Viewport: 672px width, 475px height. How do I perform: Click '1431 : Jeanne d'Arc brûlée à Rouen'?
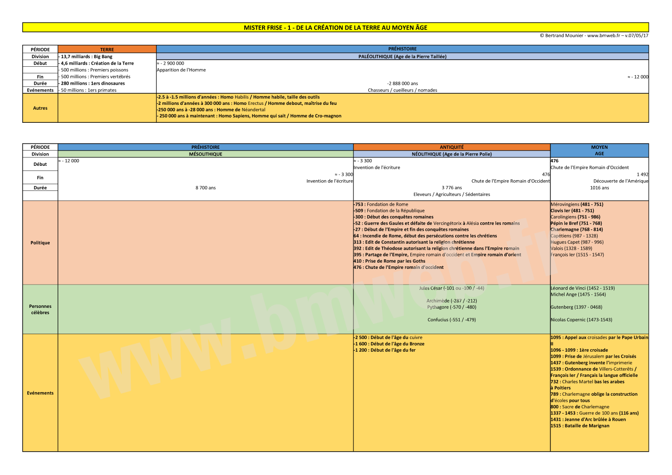pyautogui.click(x=588, y=419)
